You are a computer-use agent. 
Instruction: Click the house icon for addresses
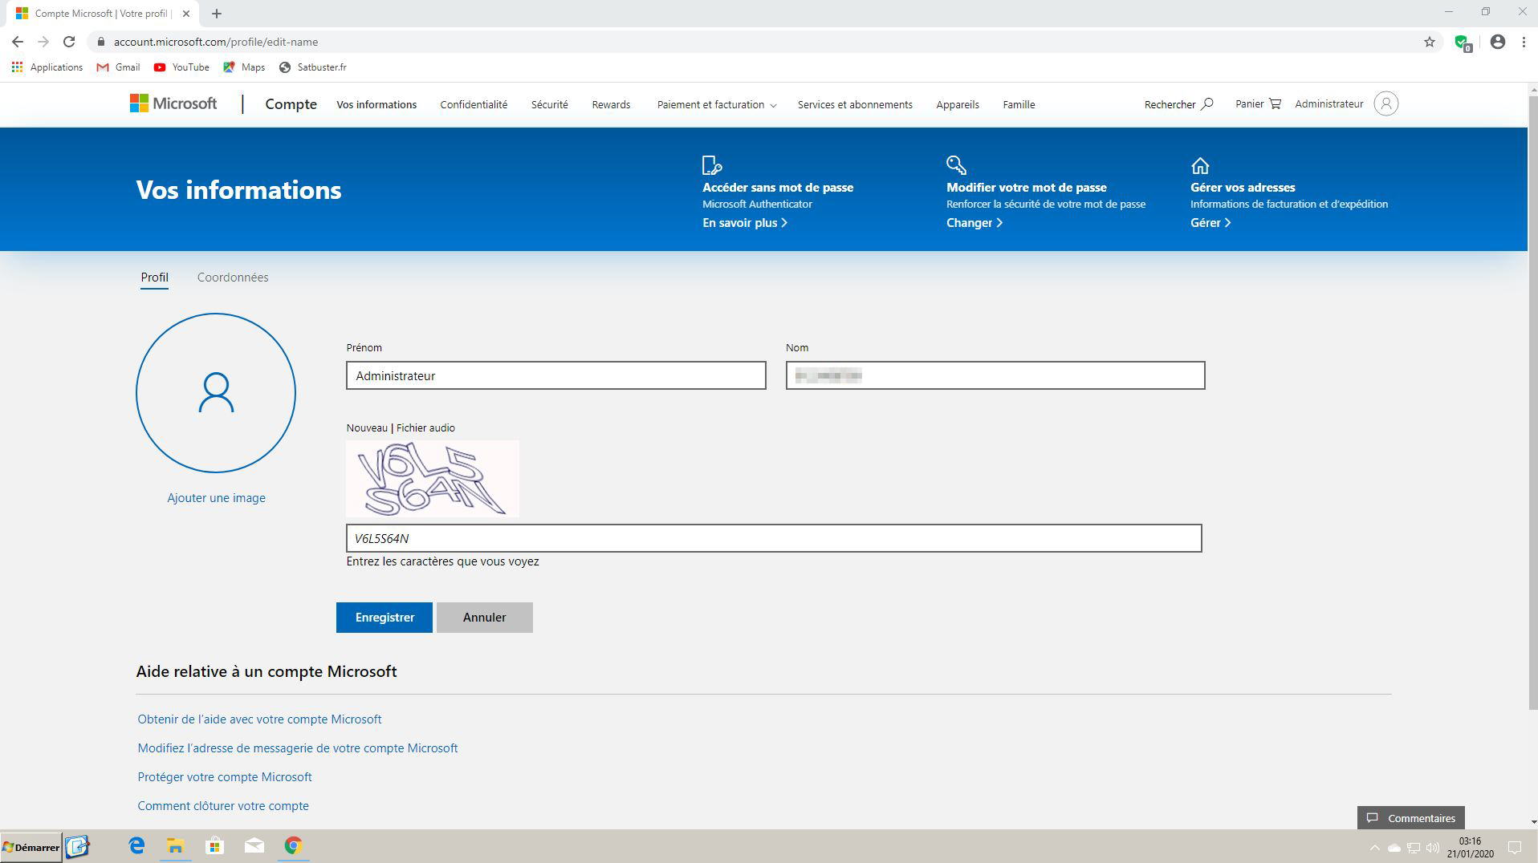1200,166
